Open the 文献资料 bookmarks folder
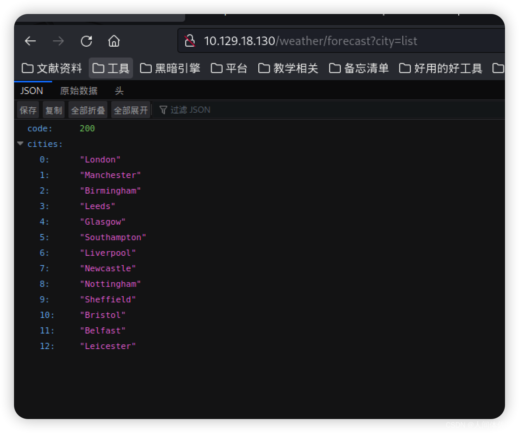The image size is (519, 433). point(52,68)
